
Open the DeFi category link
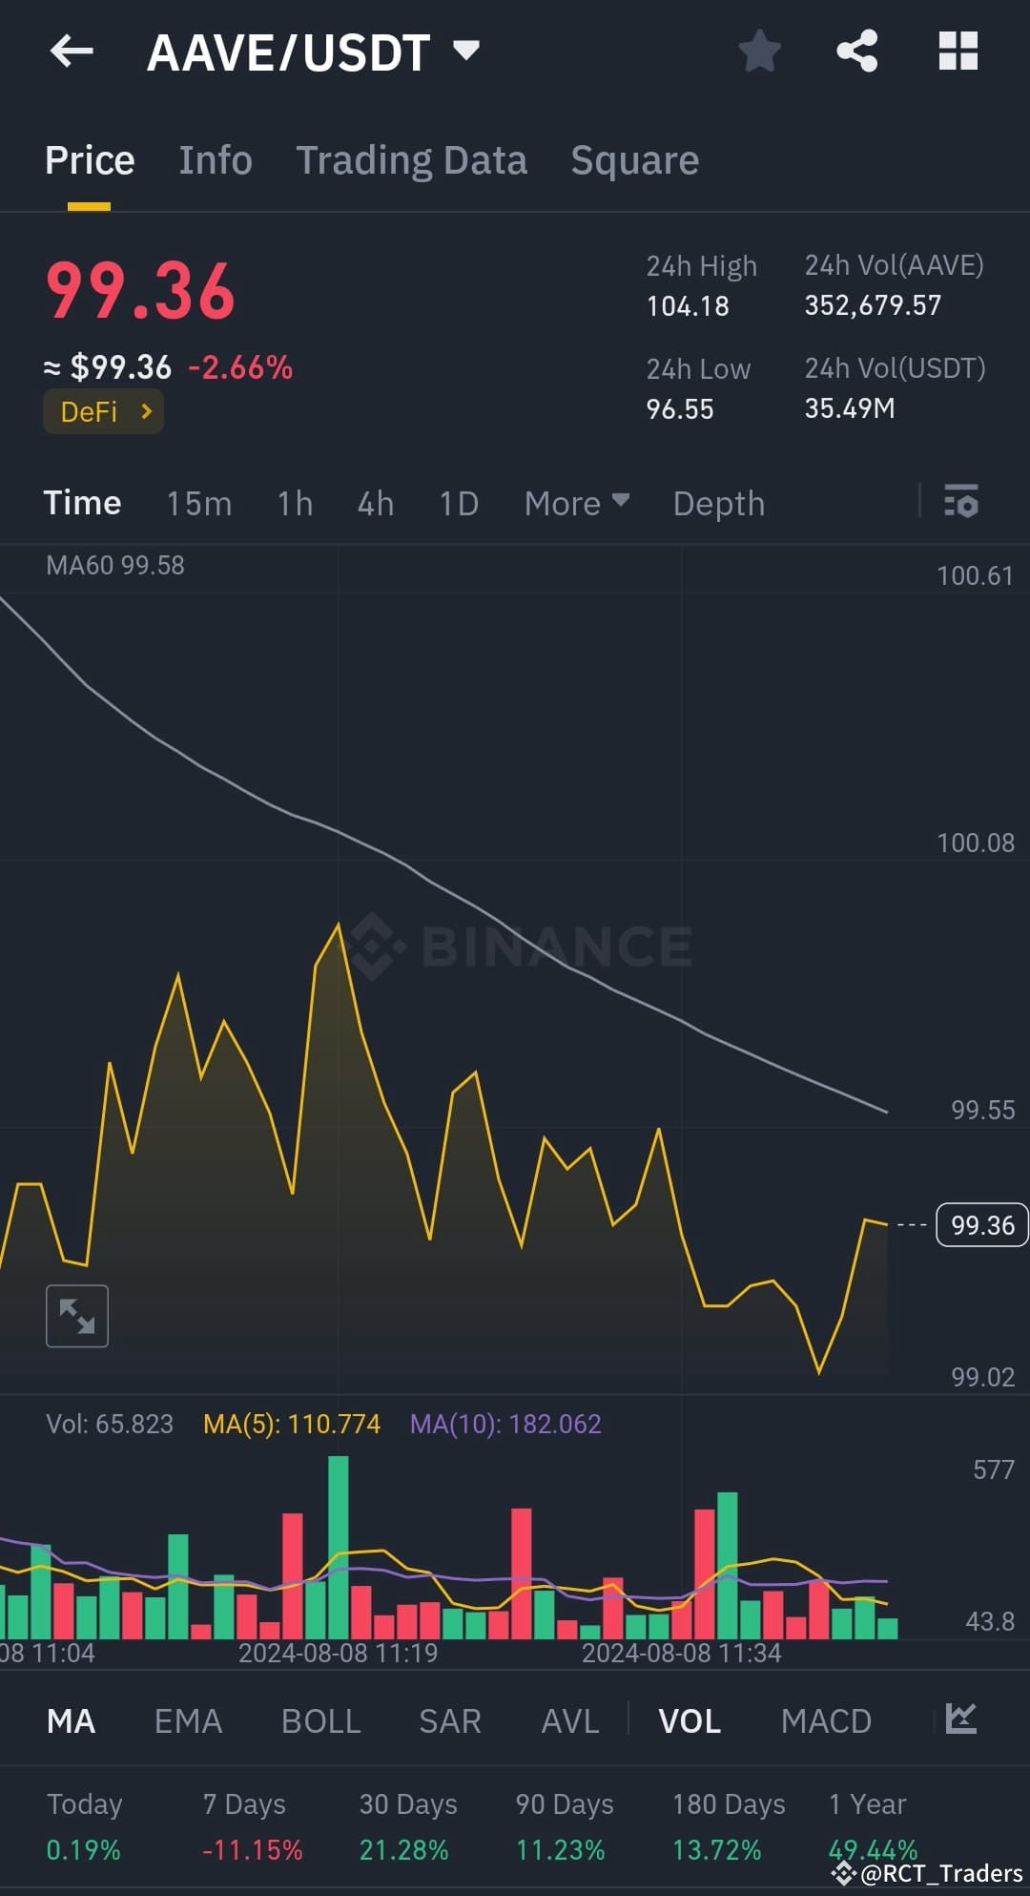tap(102, 411)
